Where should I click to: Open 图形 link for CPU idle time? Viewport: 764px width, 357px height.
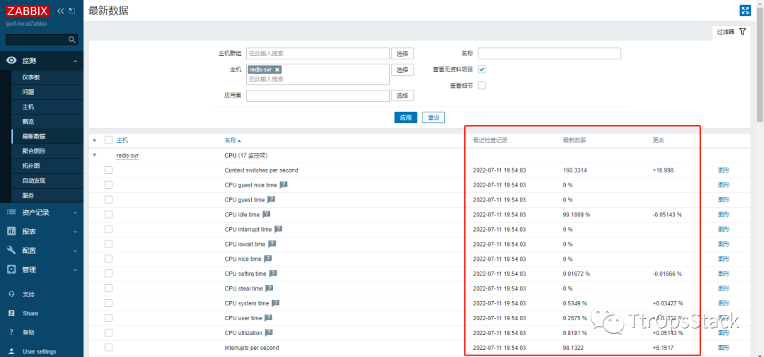coord(724,214)
